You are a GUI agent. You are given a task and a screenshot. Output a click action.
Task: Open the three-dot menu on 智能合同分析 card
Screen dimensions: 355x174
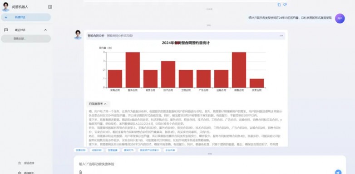281,36
